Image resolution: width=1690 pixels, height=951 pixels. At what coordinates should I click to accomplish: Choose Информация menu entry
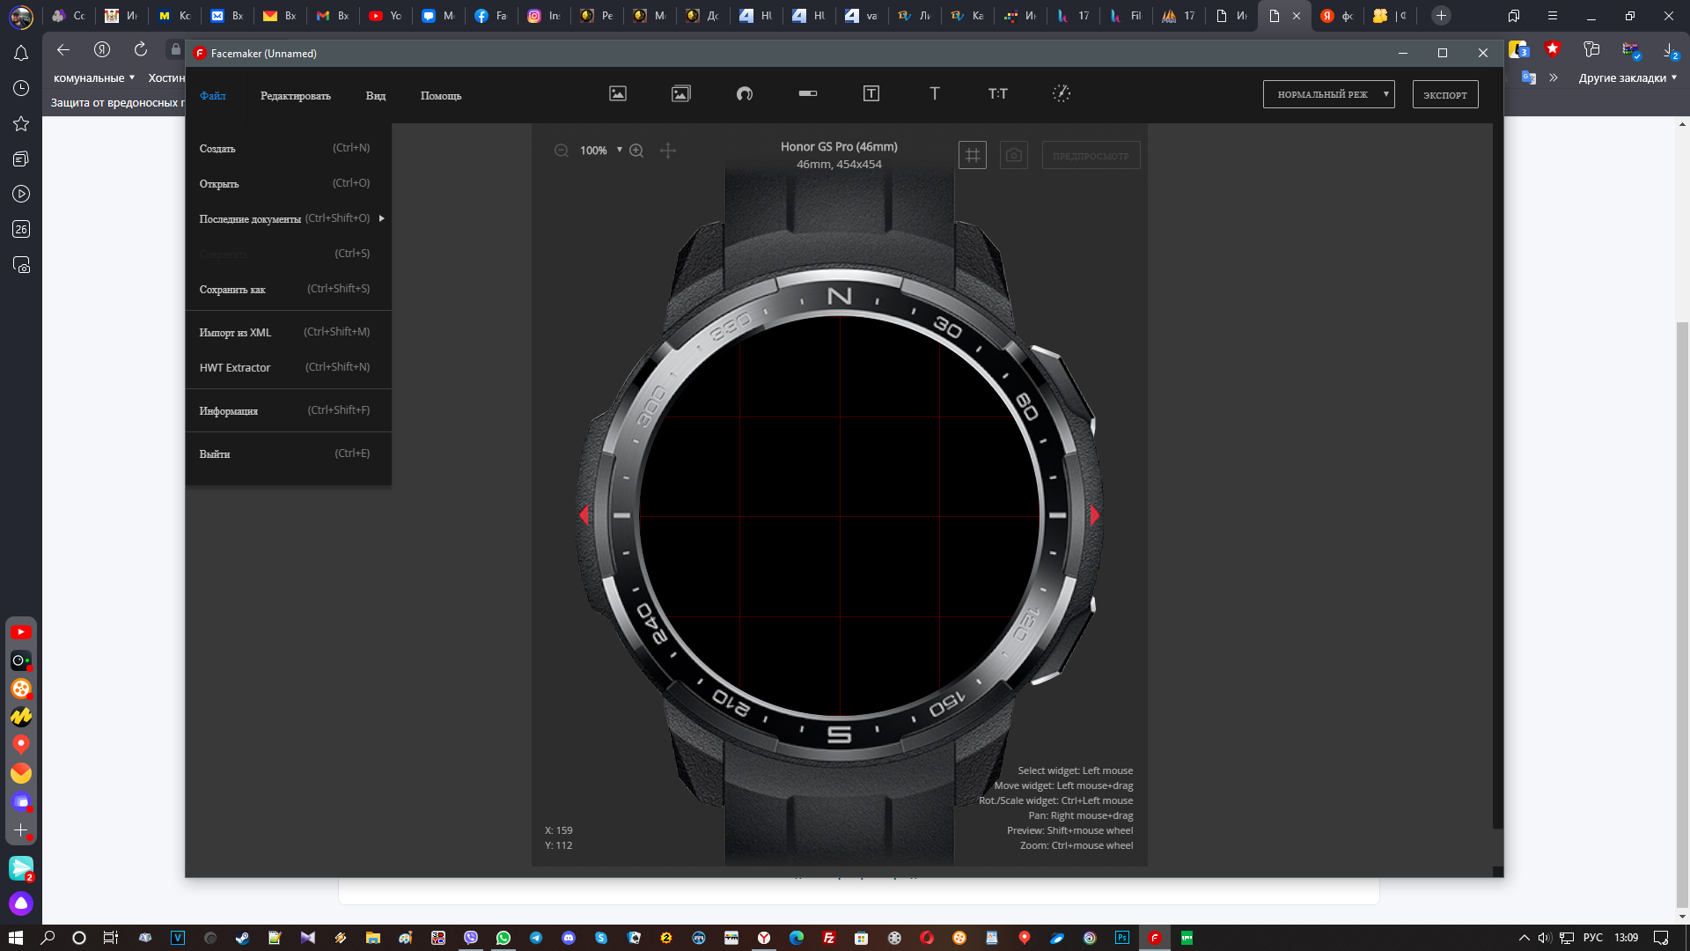(x=289, y=410)
